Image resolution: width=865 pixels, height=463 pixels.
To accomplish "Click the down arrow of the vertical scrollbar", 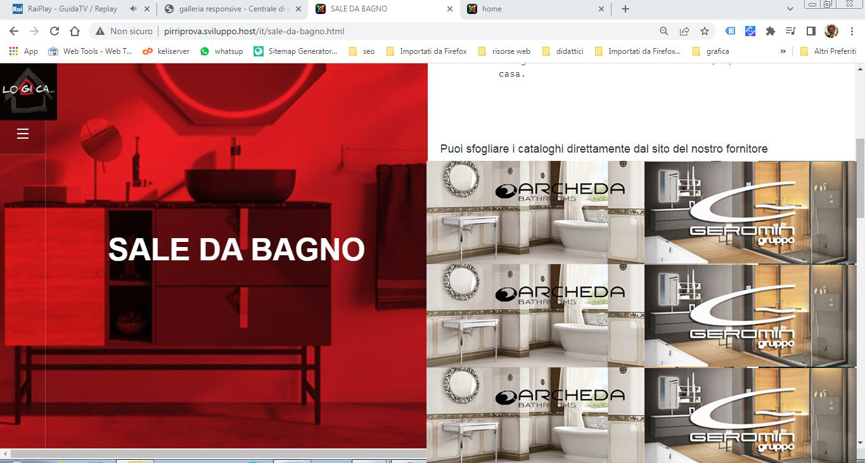I will tap(861, 443).
